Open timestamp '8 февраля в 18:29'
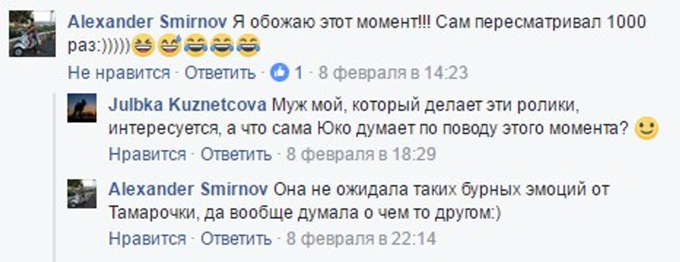This screenshot has height=262, width=680. tap(361, 154)
